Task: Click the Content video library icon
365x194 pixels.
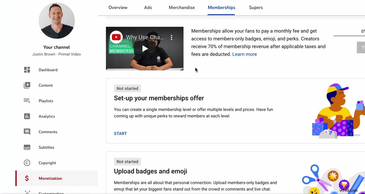Action: click(27, 85)
